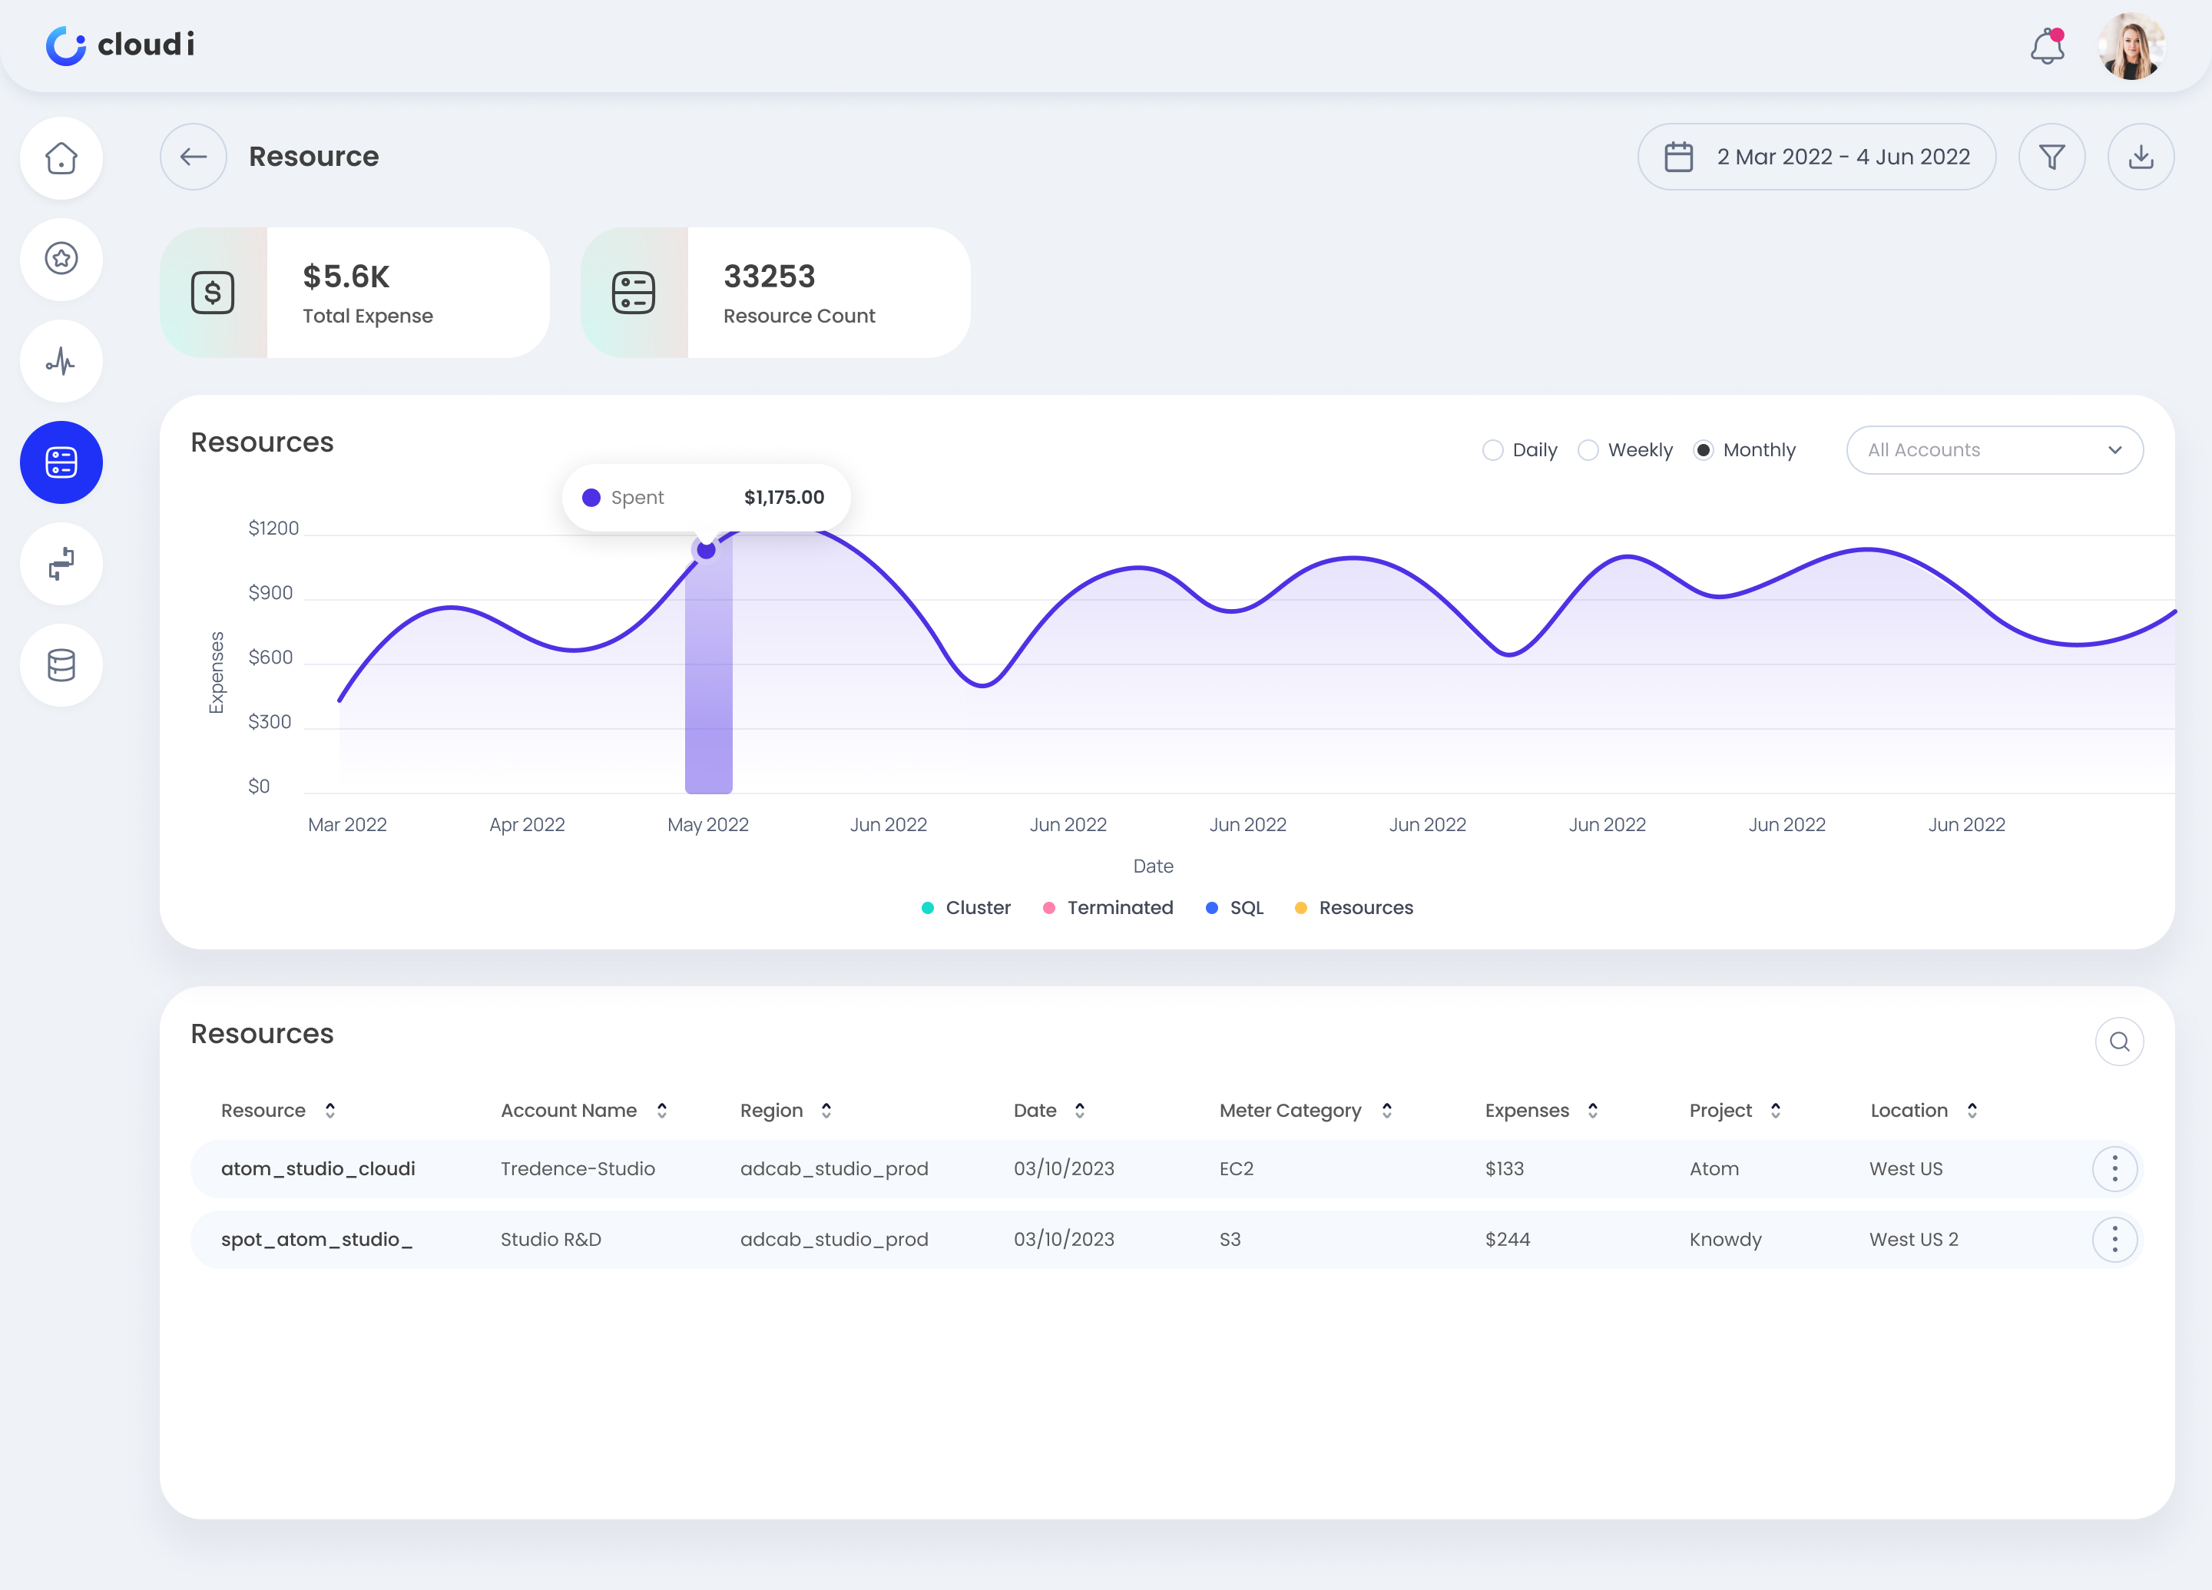Screen dimensions: 2212x1590
Task: Open row menu for spot_atom_studio_
Action: click(2114, 1239)
